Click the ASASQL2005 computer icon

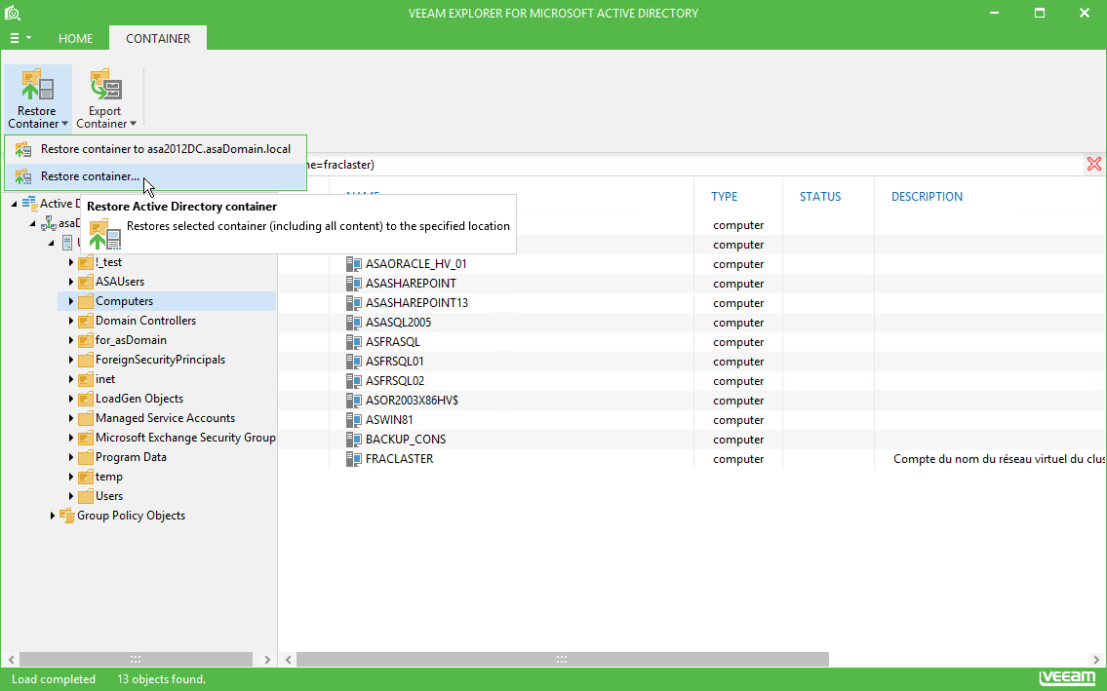coord(354,323)
